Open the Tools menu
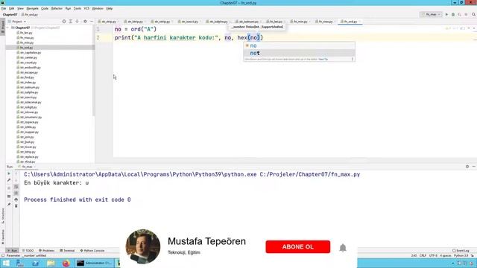Viewport: 477px width, 268px height. click(x=78, y=8)
